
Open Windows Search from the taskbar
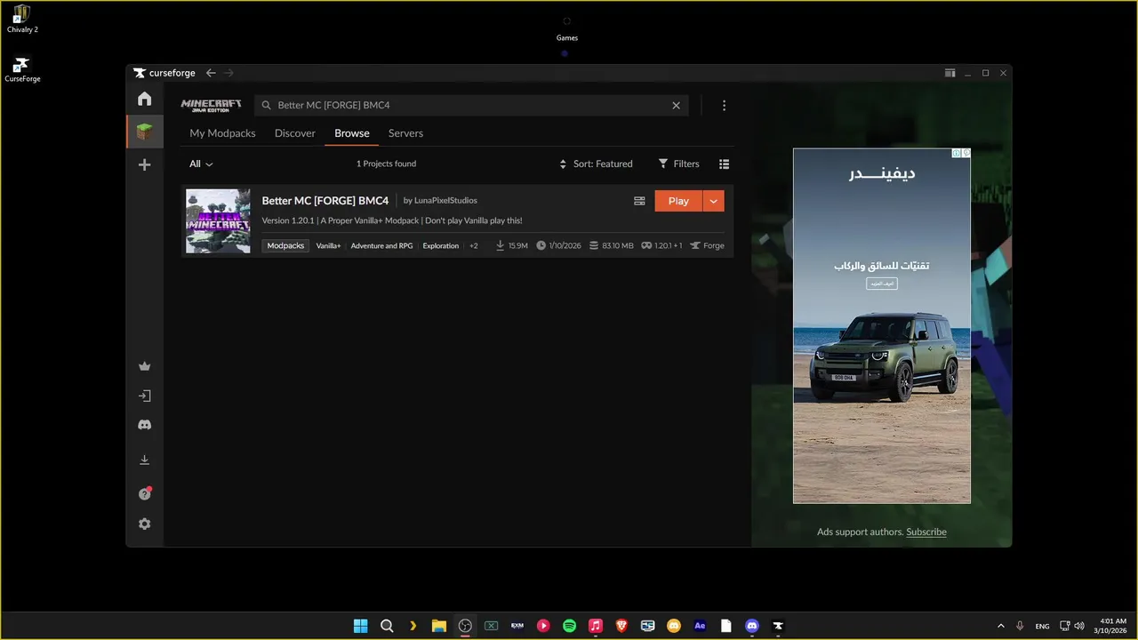(x=387, y=626)
